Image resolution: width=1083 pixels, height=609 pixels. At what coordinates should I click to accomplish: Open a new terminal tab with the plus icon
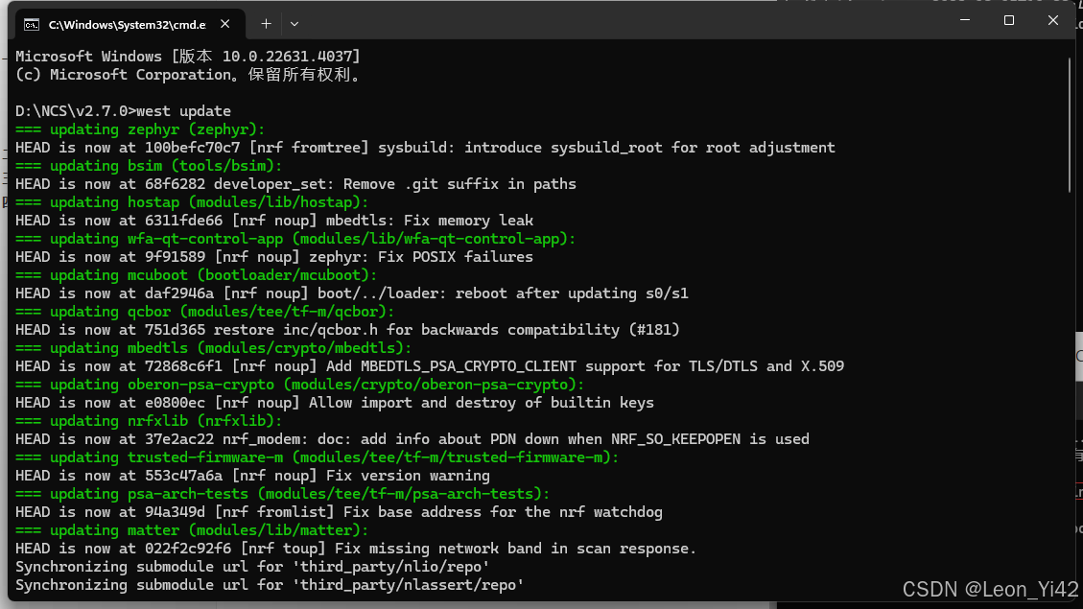(266, 23)
